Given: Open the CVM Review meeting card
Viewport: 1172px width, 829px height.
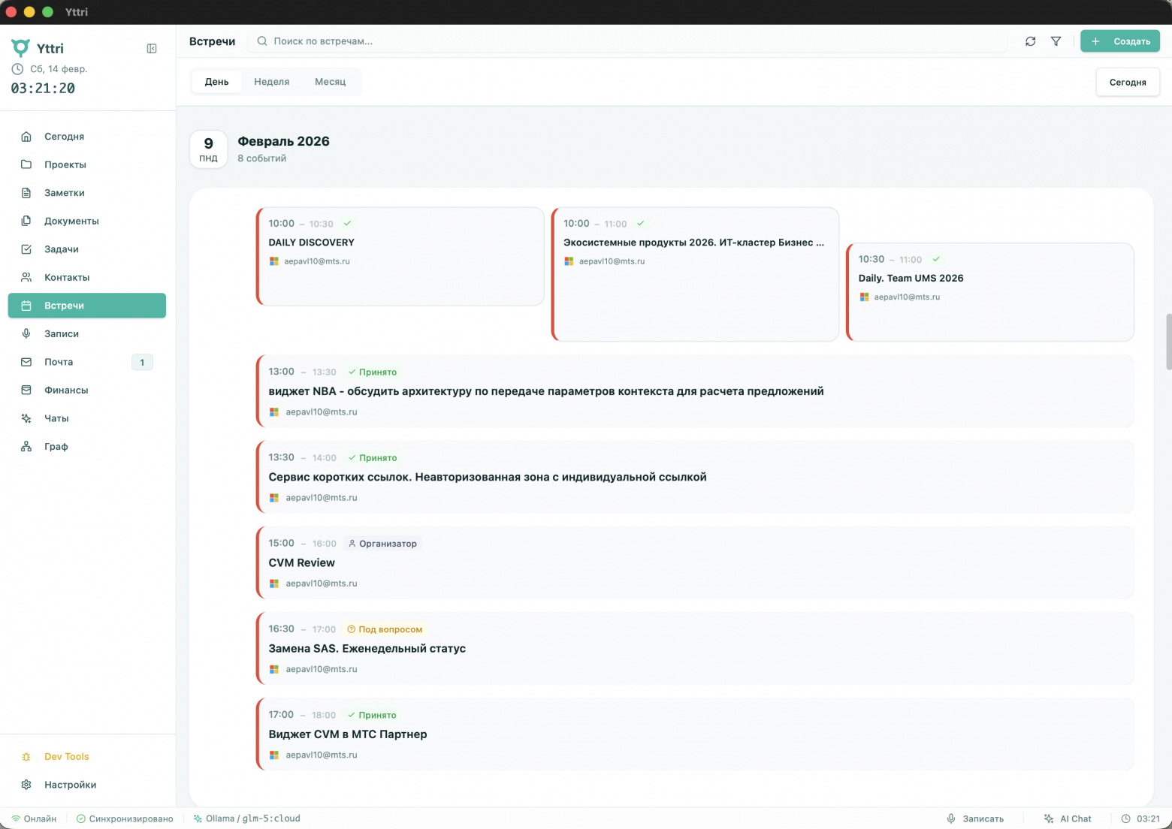Looking at the screenshot, I should (x=694, y=562).
